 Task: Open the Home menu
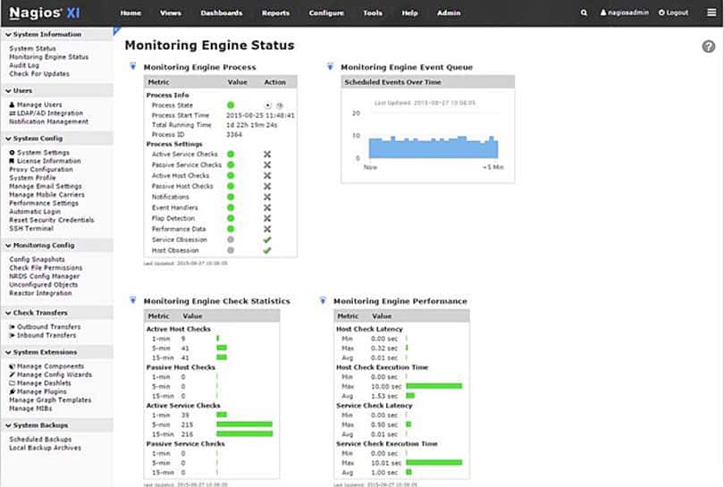[x=130, y=13]
